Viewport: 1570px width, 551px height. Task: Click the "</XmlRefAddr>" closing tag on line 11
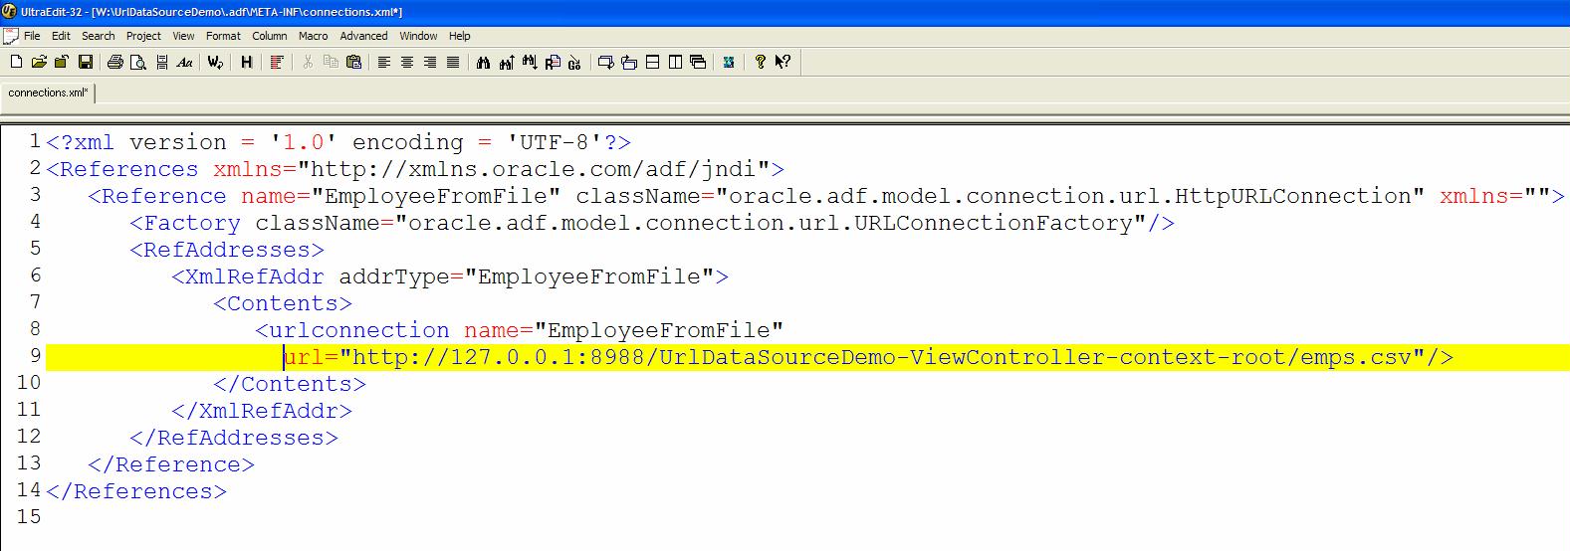click(x=262, y=411)
